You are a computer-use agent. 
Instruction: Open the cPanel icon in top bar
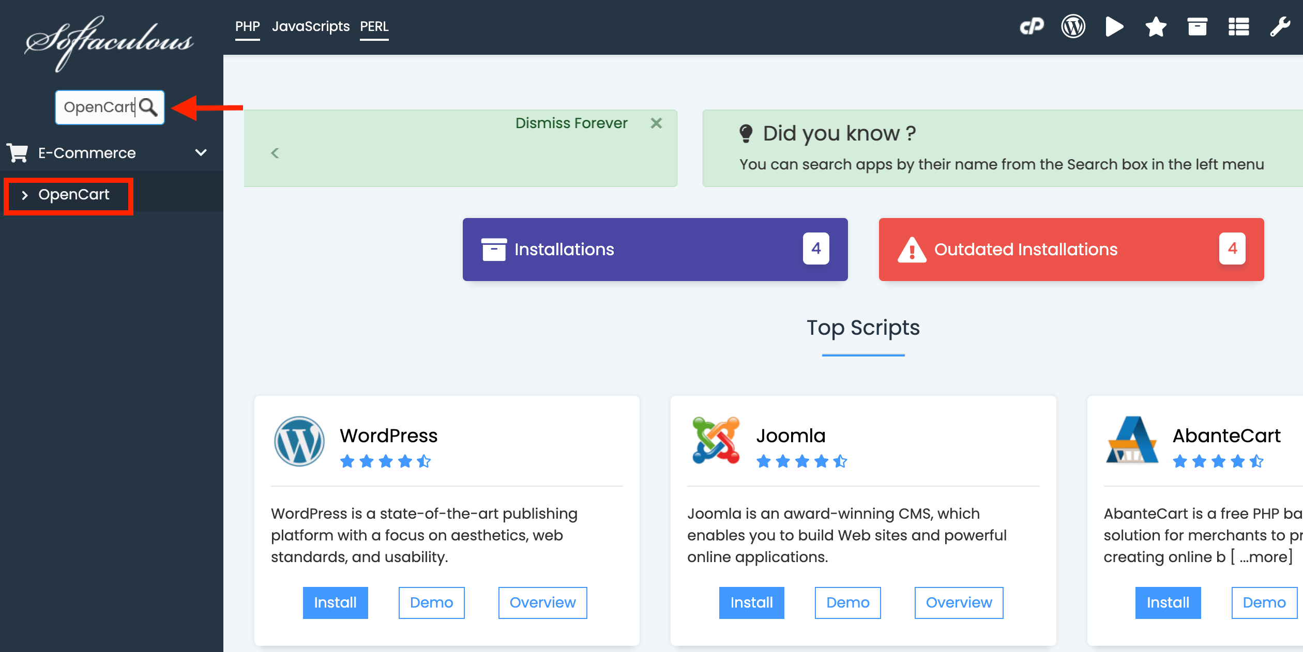1032,26
